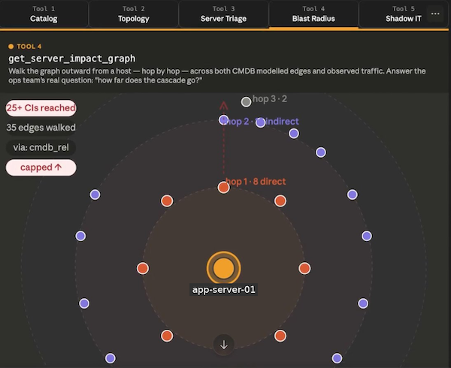Select the top red hop-1 node
Viewport: 451px width, 368px height.
click(x=223, y=187)
